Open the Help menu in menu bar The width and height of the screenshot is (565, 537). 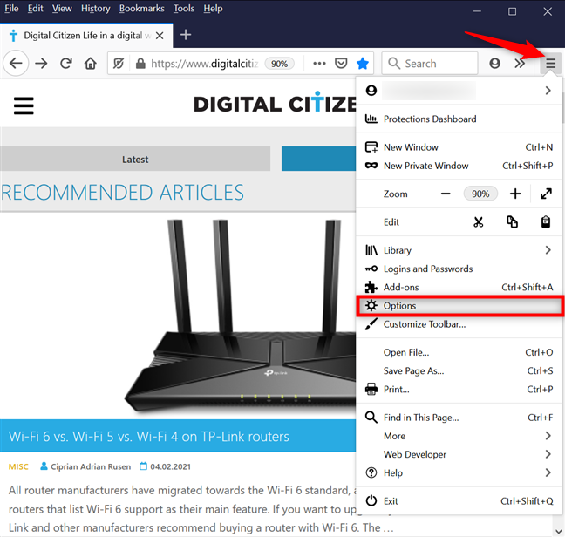coord(213,9)
